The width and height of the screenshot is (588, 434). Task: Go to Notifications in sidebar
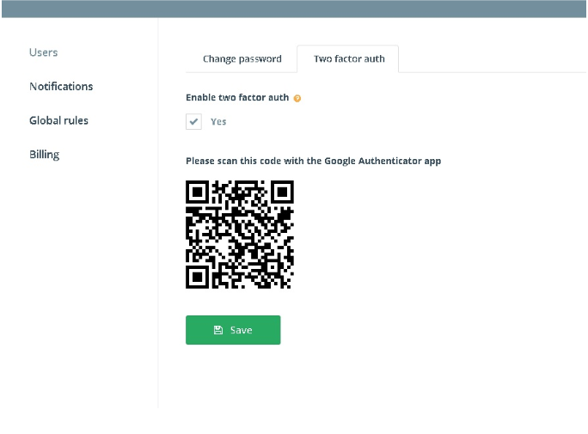(x=61, y=87)
